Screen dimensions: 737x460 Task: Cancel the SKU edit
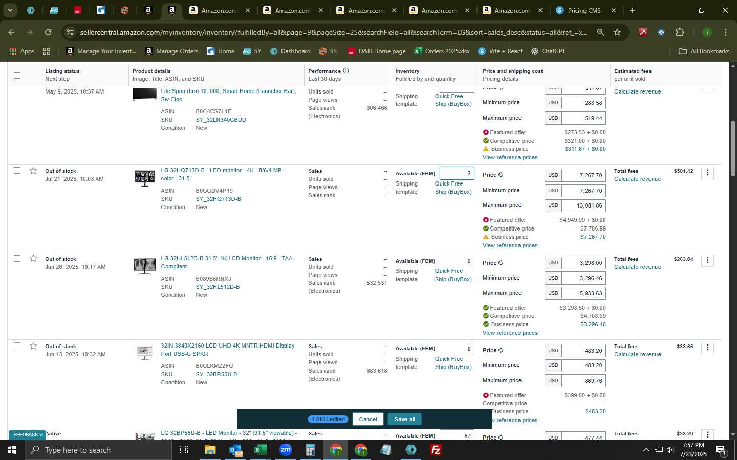[368, 419]
